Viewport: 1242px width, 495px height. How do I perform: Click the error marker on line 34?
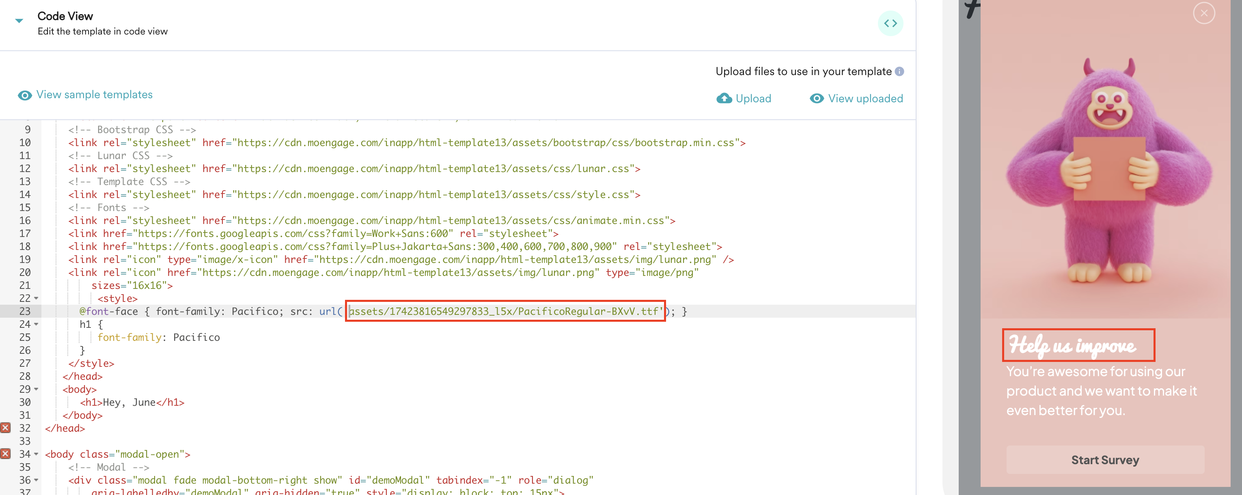point(5,454)
